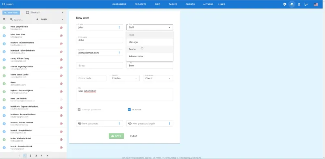325x159 pixels.
Task: Go to next page with arrow
Action: pyautogui.click(x=47, y=156)
